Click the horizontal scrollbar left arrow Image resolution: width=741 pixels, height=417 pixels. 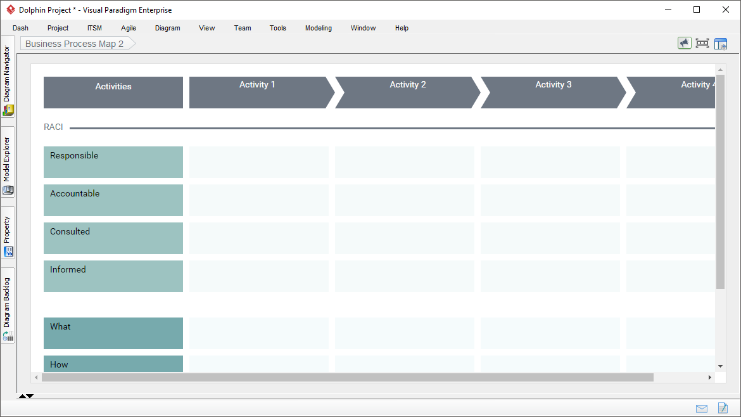[36, 377]
